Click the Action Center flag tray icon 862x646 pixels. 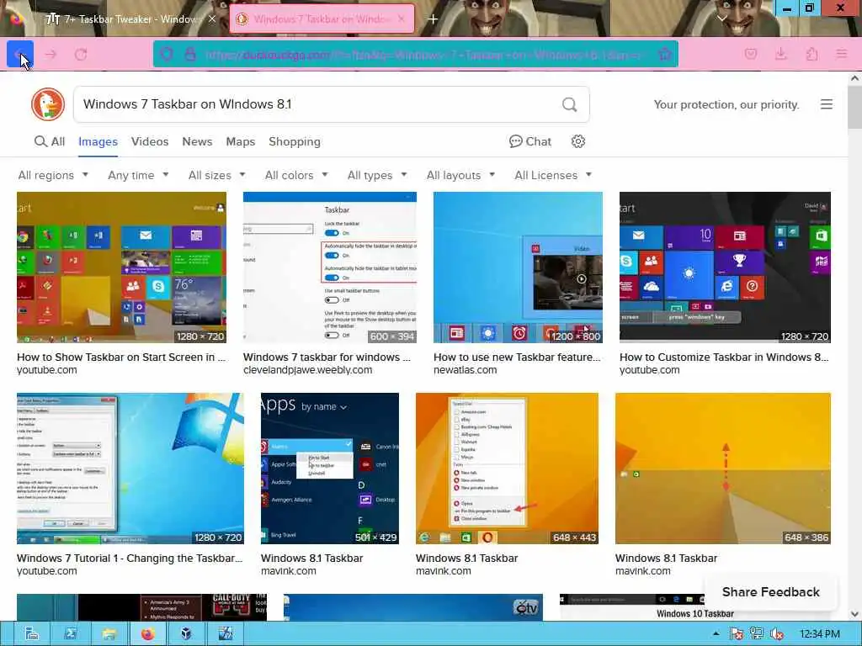[737, 634]
